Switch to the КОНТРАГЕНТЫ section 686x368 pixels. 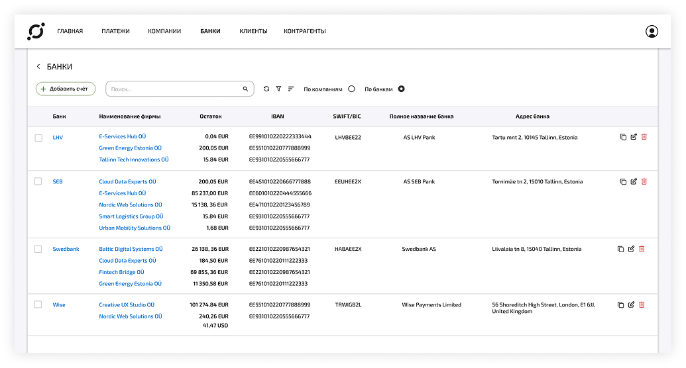coord(304,31)
